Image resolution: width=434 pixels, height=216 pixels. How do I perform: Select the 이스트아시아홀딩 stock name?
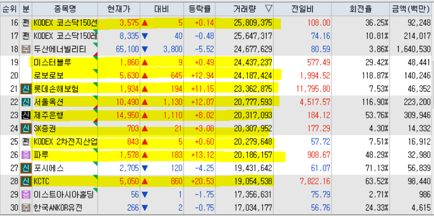tap(63, 195)
